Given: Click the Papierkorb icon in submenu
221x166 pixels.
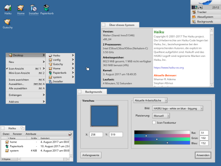Looking at the screenshot, I should (50, 73).
